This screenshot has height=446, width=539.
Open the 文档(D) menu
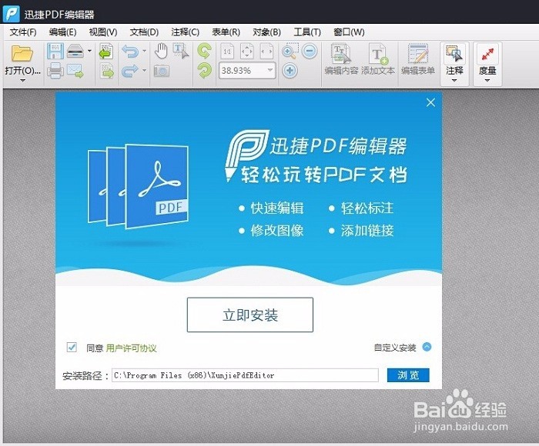pyautogui.click(x=144, y=32)
